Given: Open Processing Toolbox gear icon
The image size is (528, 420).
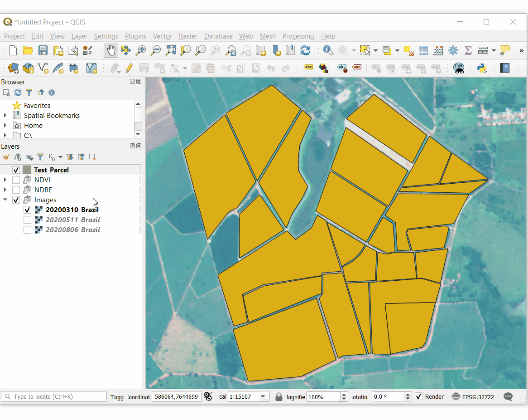Looking at the screenshot, I should (x=453, y=50).
